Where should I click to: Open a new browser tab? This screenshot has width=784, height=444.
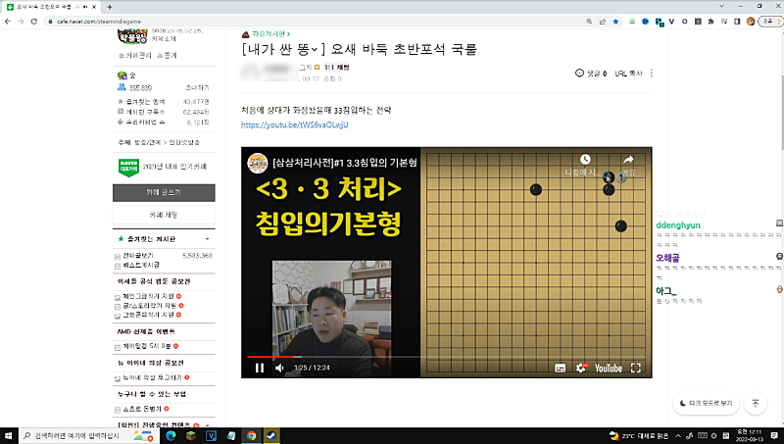click(110, 7)
